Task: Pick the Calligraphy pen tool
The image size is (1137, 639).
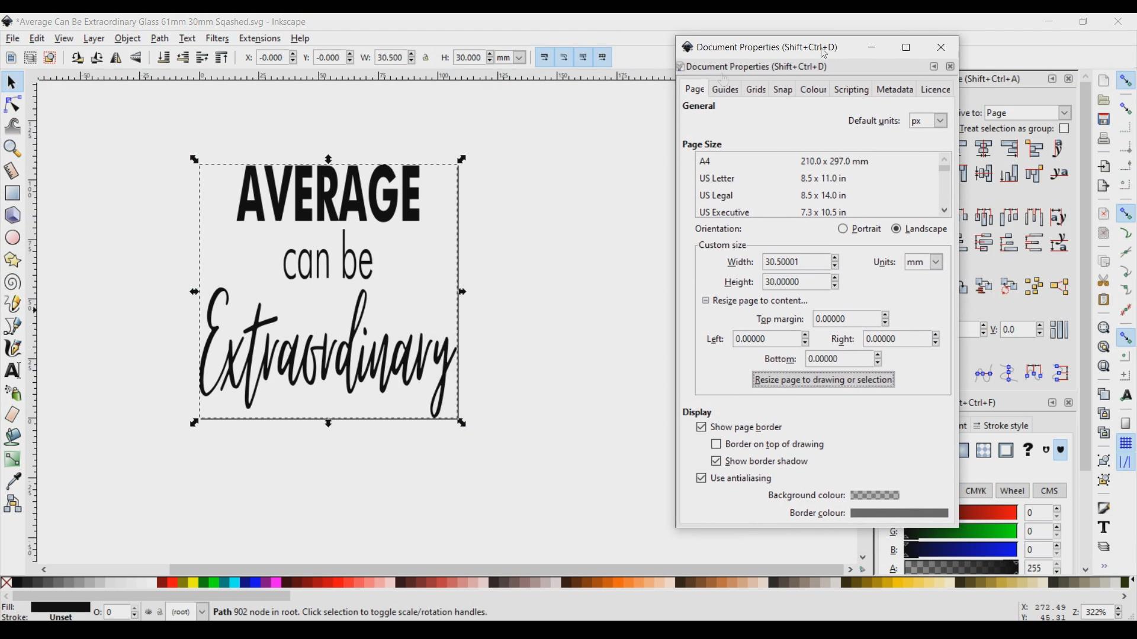Action: click(12, 349)
